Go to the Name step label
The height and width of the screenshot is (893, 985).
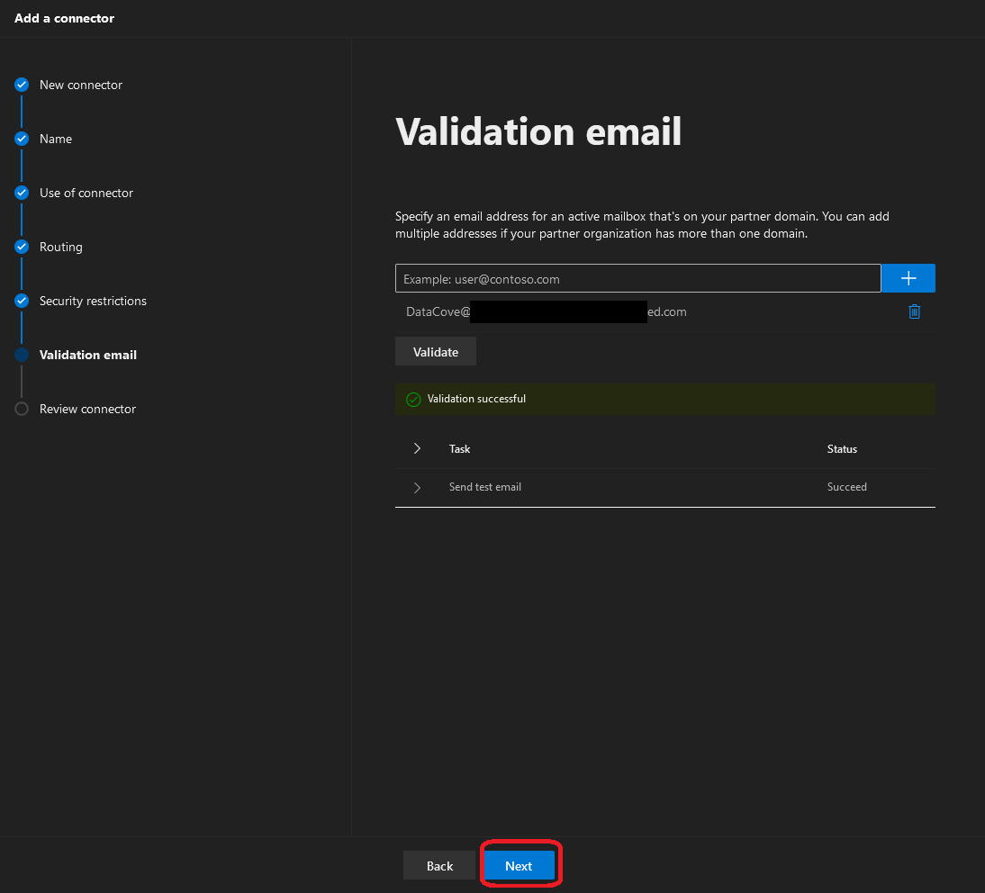(56, 139)
